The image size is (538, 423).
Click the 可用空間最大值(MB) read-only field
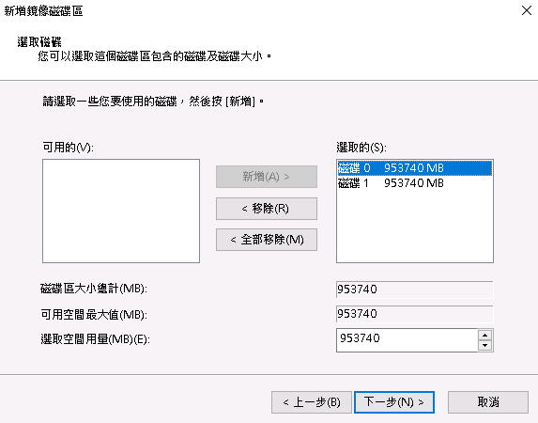click(414, 314)
